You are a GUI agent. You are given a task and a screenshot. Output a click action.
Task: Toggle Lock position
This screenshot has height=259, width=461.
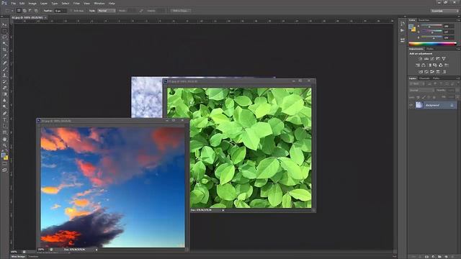(x=429, y=97)
